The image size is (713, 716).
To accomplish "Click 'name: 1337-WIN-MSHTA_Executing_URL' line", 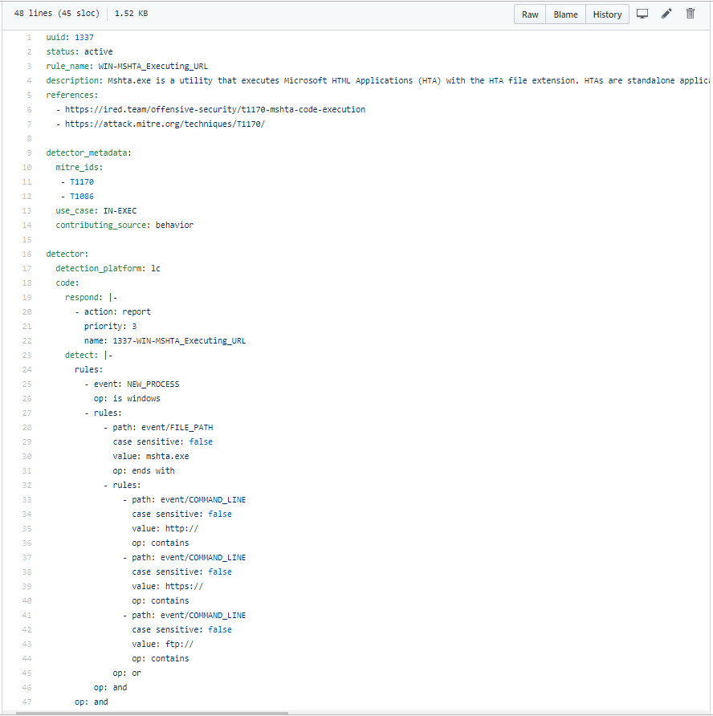I will pyautogui.click(x=165, y=340).
